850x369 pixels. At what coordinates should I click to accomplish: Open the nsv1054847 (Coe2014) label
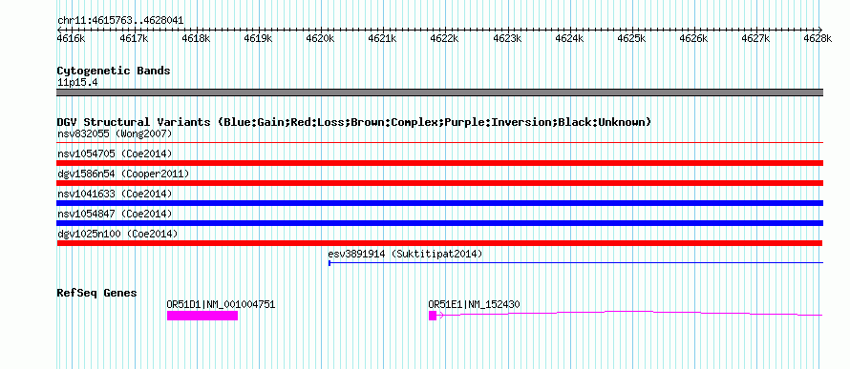115,214
